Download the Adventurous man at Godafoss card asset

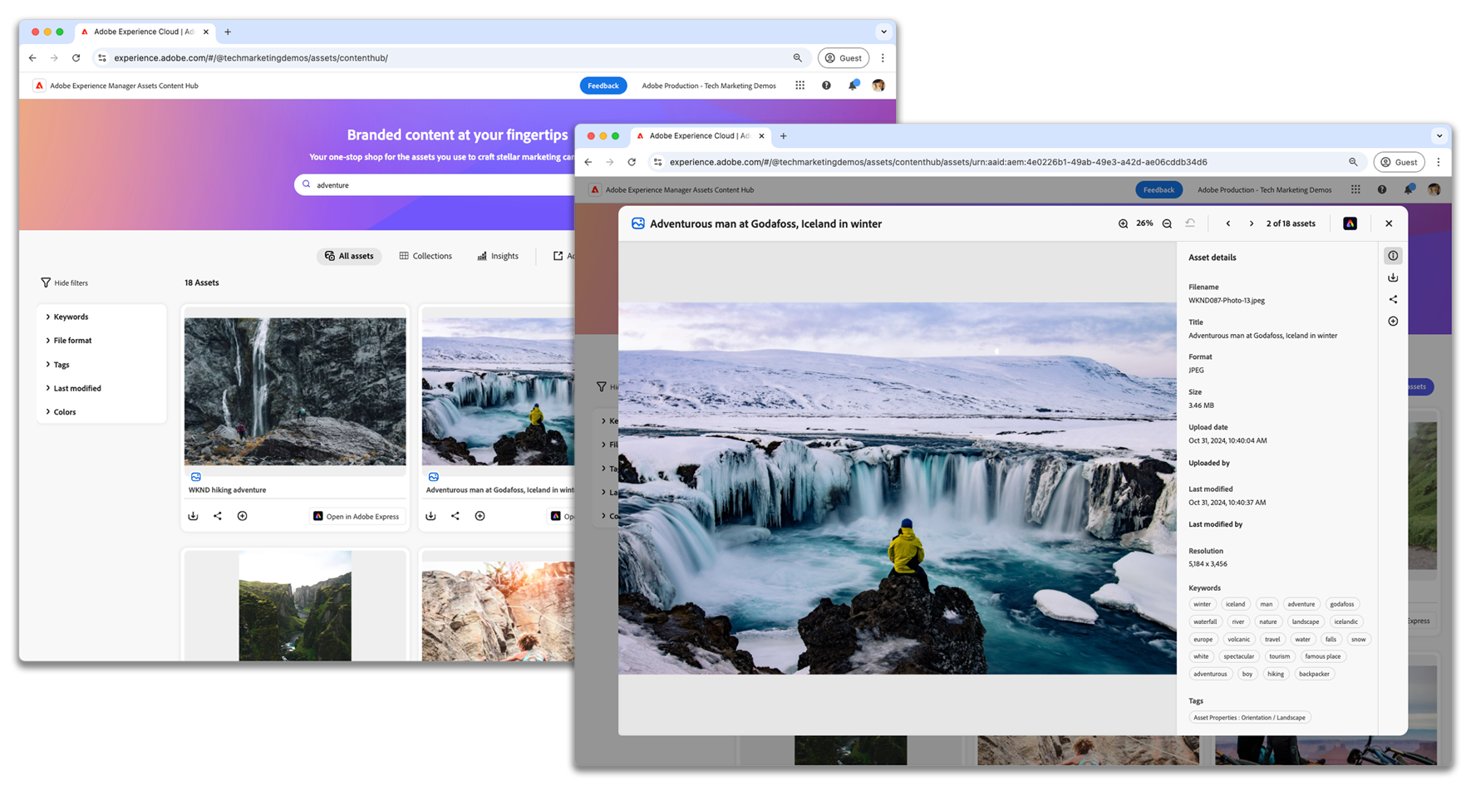[x=430, y=516]
